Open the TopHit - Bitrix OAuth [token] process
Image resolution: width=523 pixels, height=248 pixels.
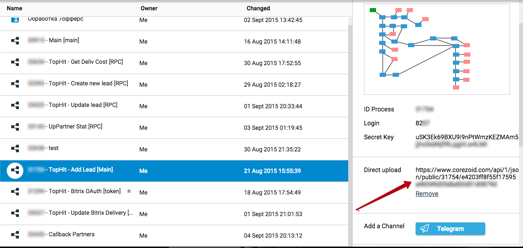(84, 191)
